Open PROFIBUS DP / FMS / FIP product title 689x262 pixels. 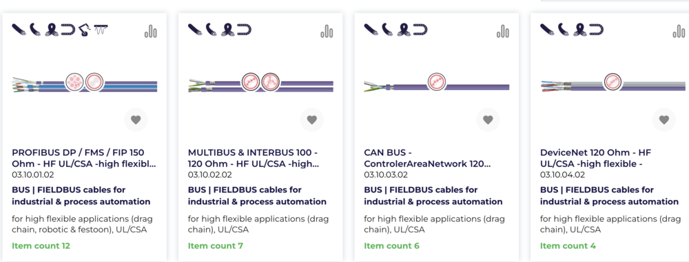tap(84, 159)
